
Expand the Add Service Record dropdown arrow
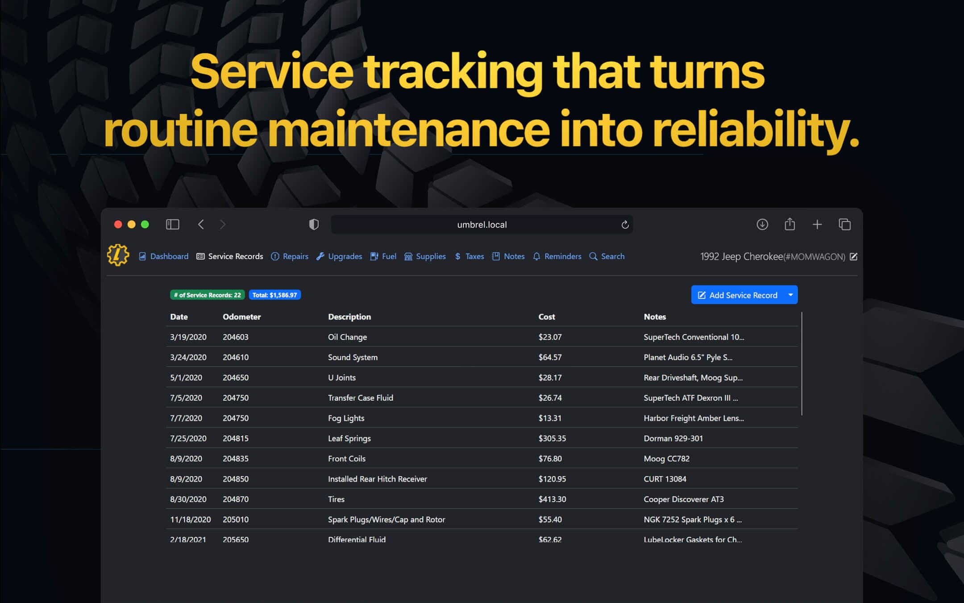click(790, 295)
